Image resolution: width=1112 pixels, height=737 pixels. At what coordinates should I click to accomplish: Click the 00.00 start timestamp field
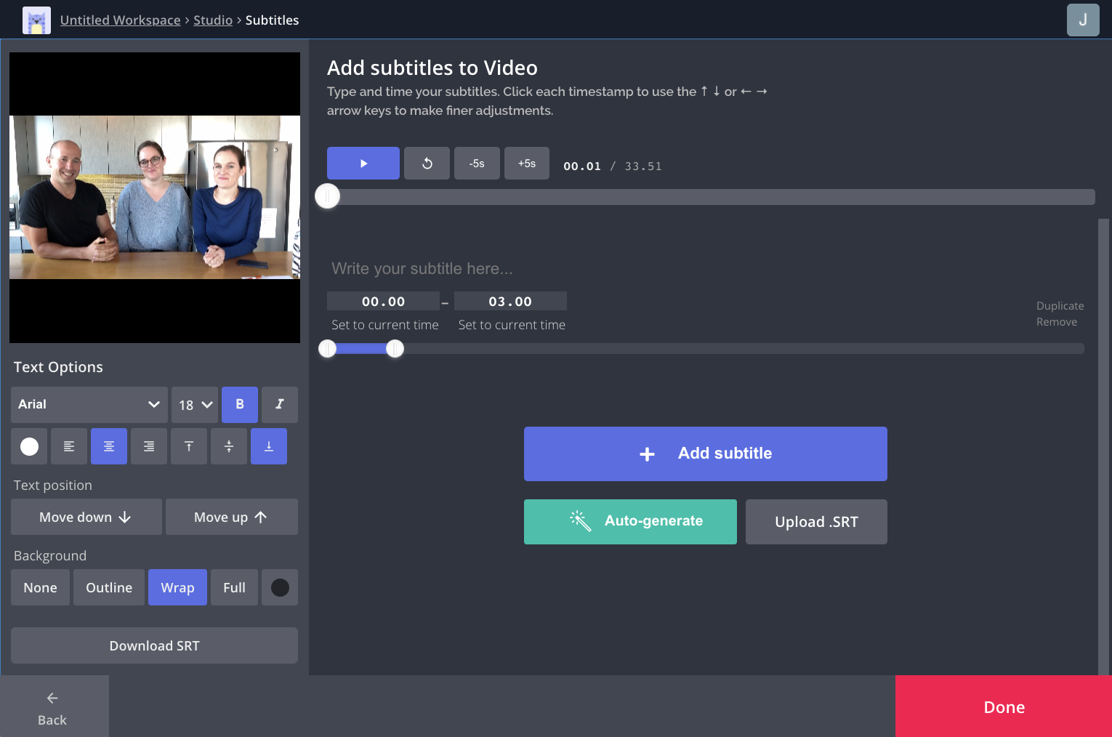tap(383, 300)
